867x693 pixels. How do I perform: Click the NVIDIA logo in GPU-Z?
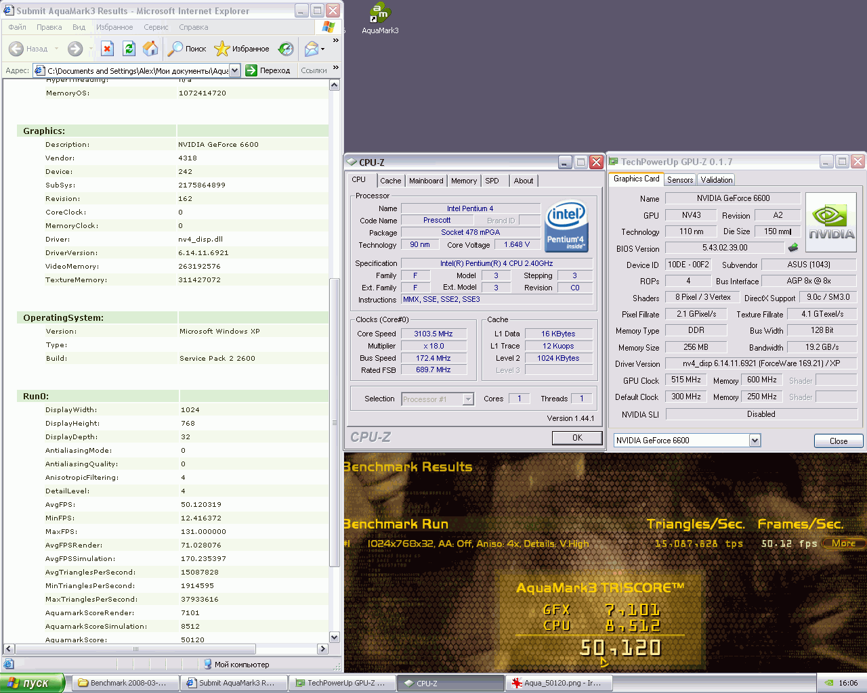coord(830,222)
